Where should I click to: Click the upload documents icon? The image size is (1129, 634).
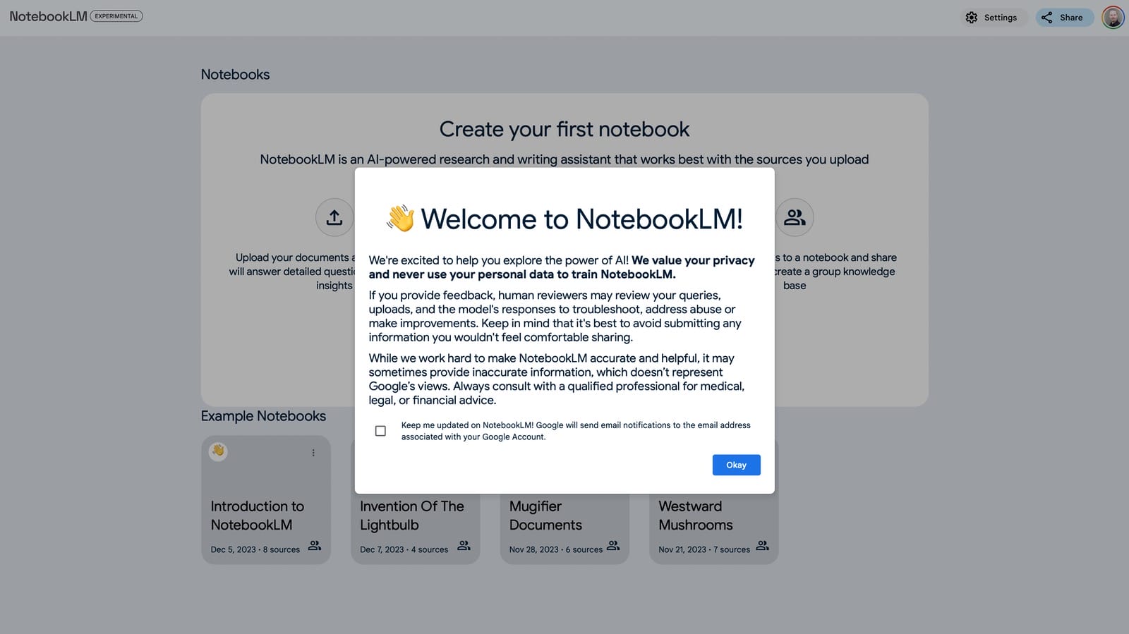[334, 217]
